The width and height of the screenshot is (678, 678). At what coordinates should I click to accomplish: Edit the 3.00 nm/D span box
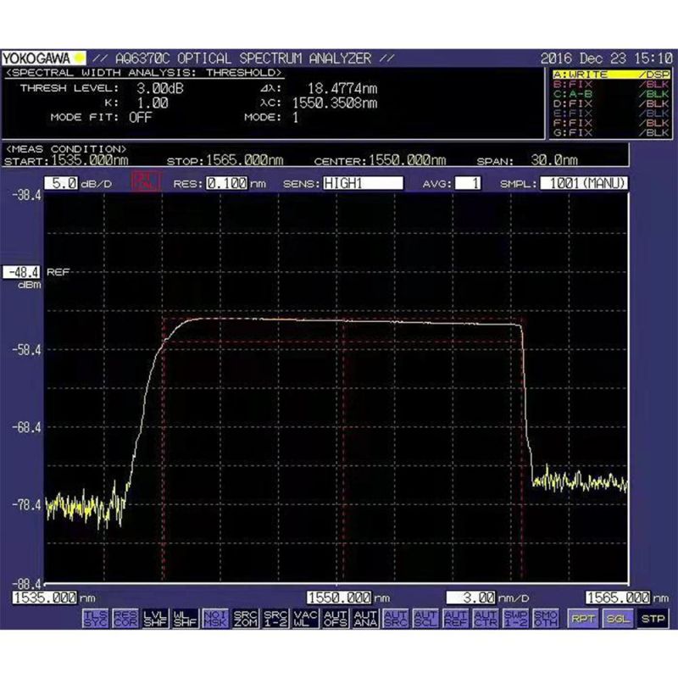click(471, 598)
